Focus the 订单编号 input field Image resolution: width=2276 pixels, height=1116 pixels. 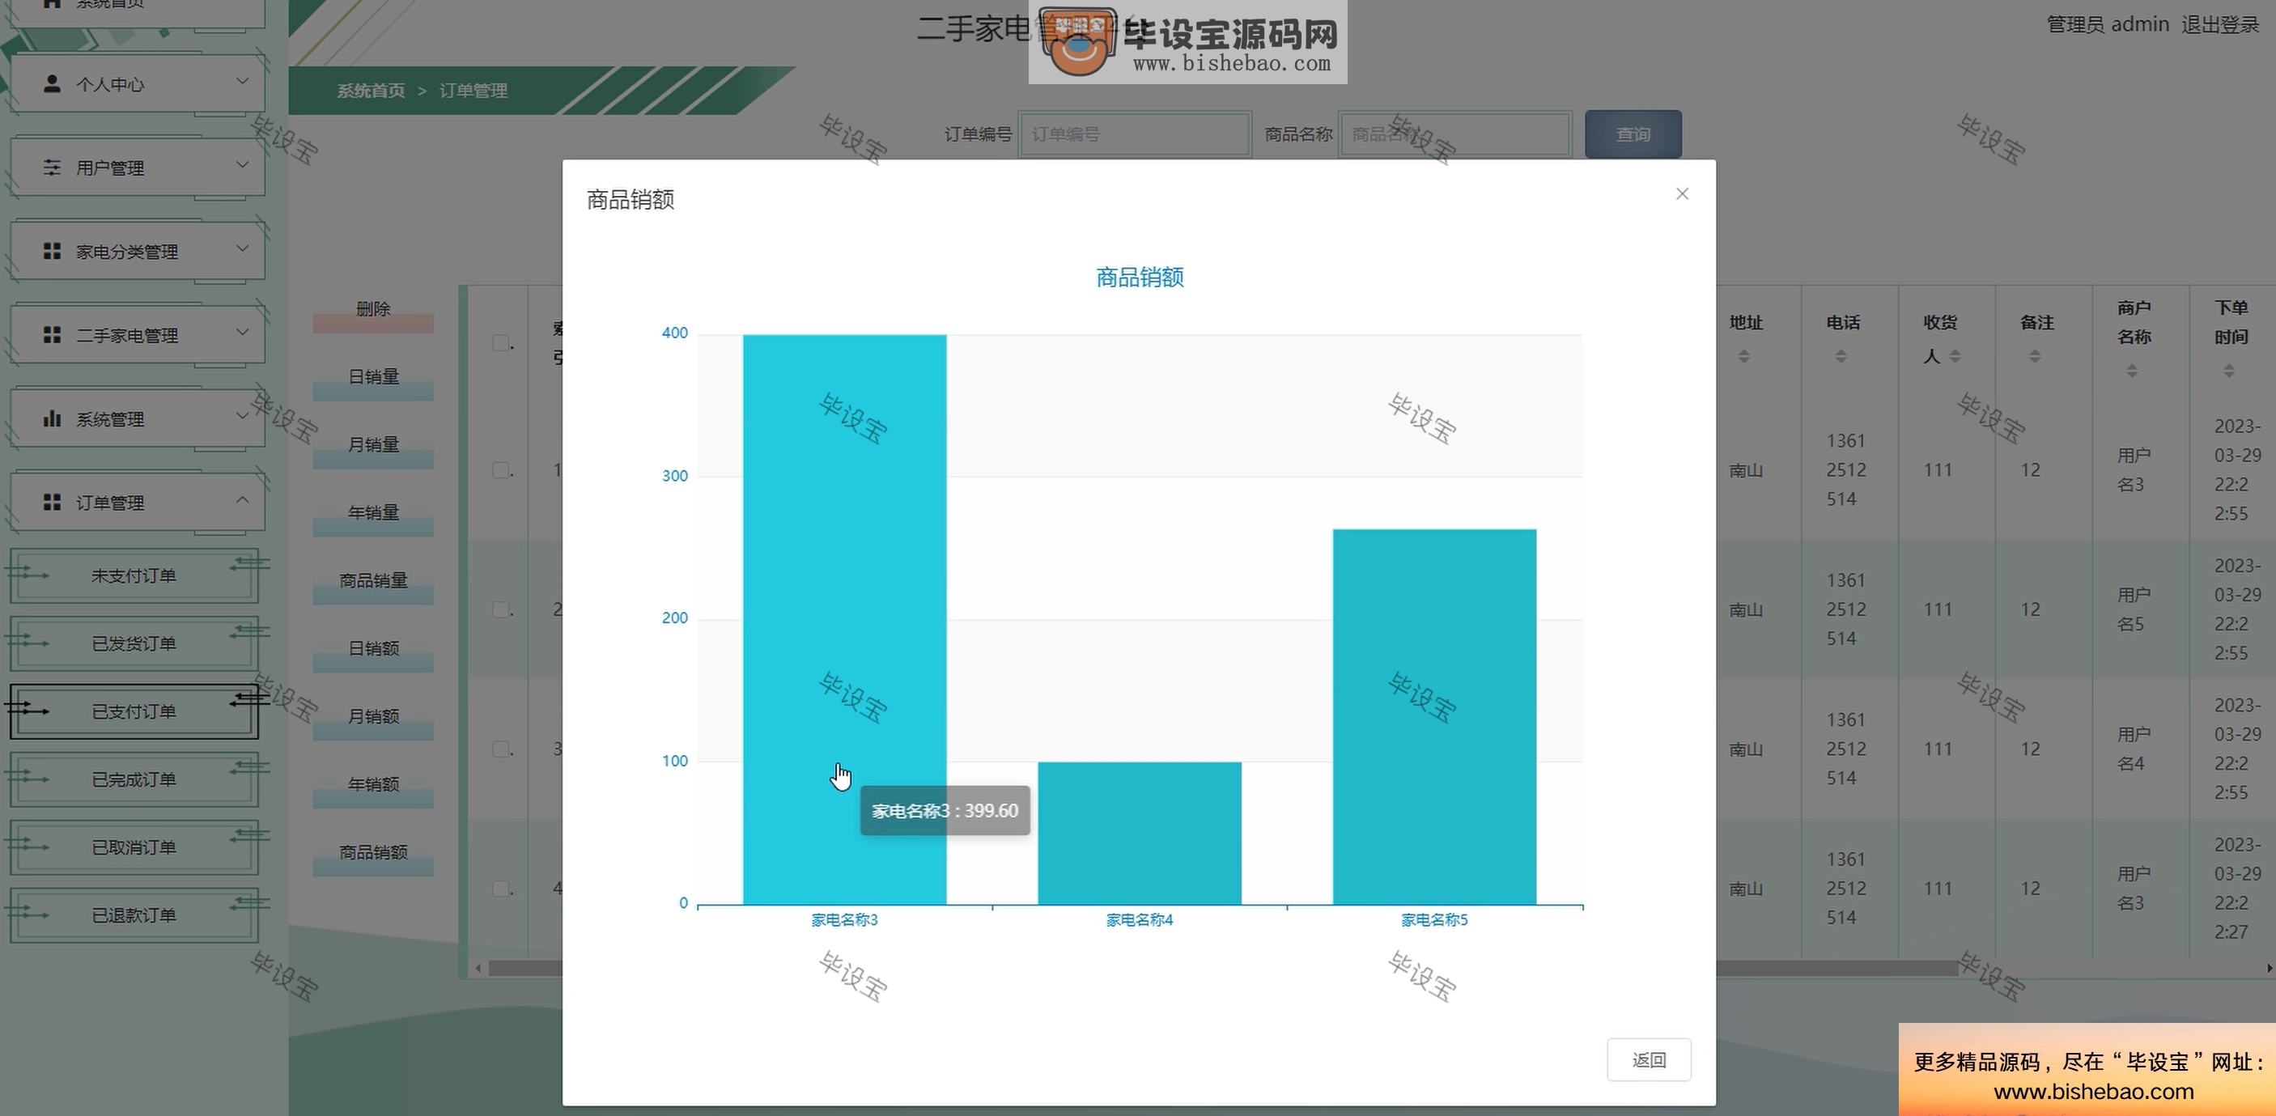point(1135,134)
